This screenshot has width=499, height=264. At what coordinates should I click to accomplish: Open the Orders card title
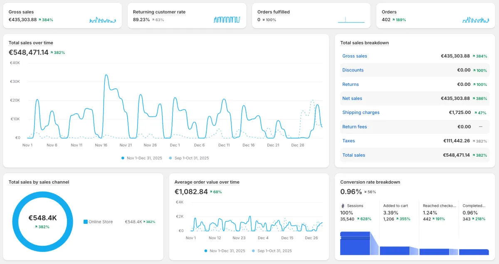pos(389,12)
